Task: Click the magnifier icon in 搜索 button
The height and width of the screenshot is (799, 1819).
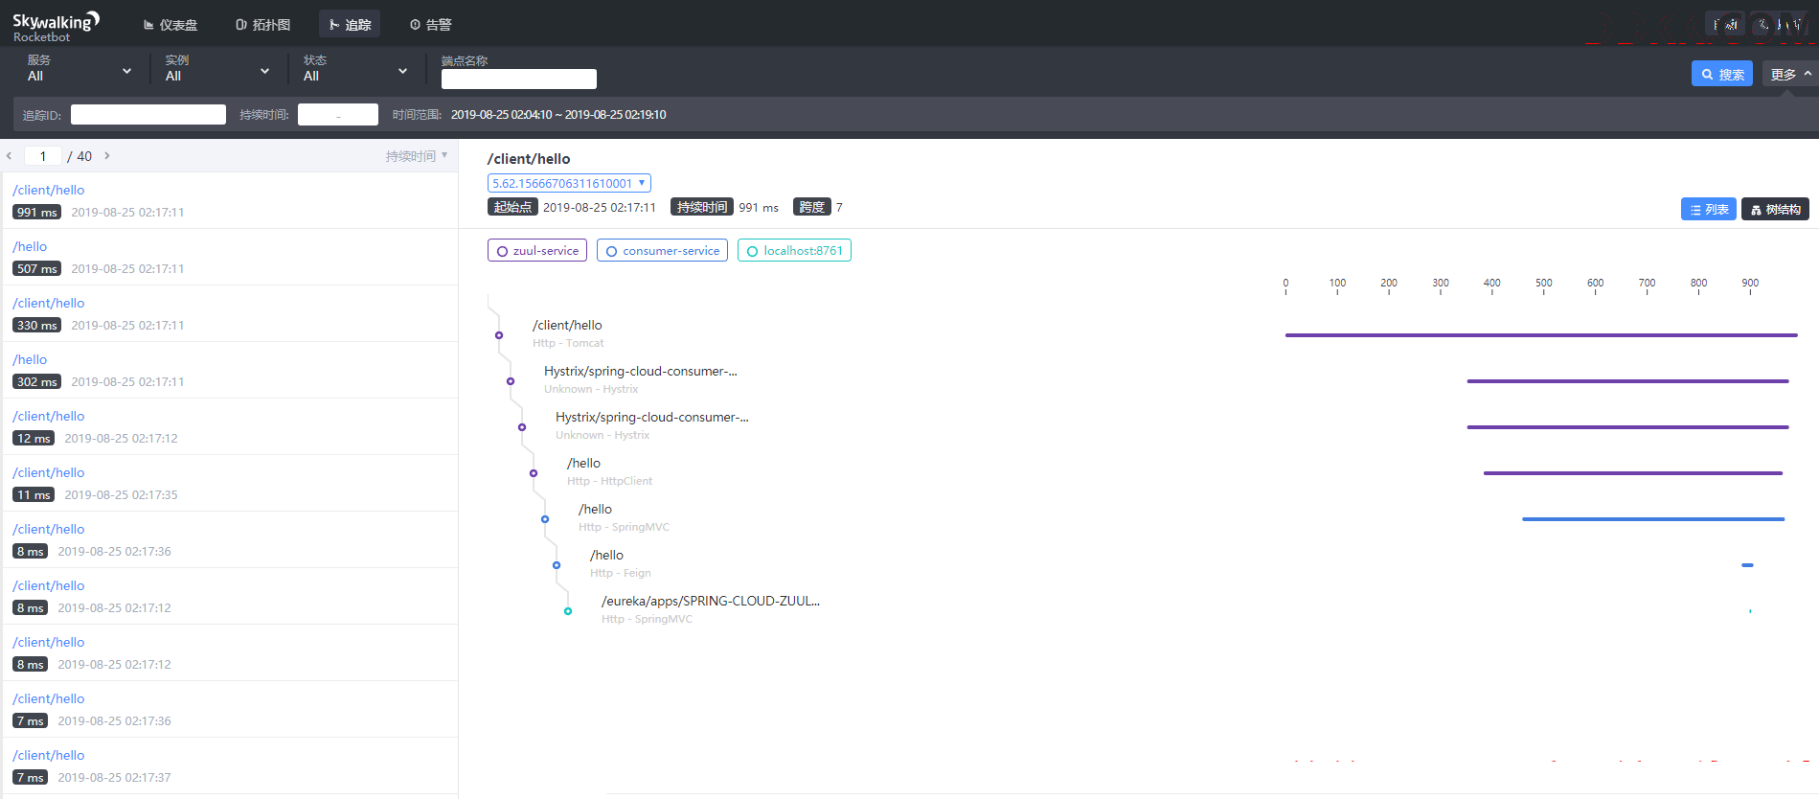Action: tap(1707, 74)
